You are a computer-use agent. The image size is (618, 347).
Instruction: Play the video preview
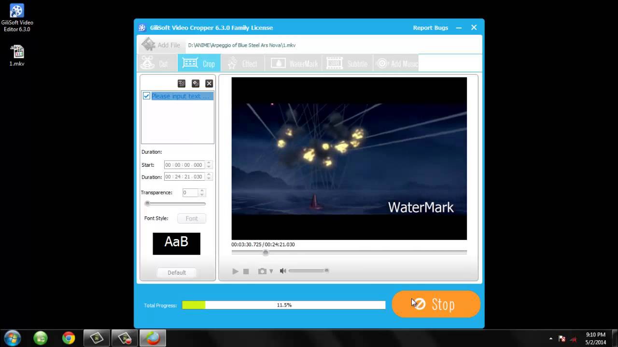235,271
